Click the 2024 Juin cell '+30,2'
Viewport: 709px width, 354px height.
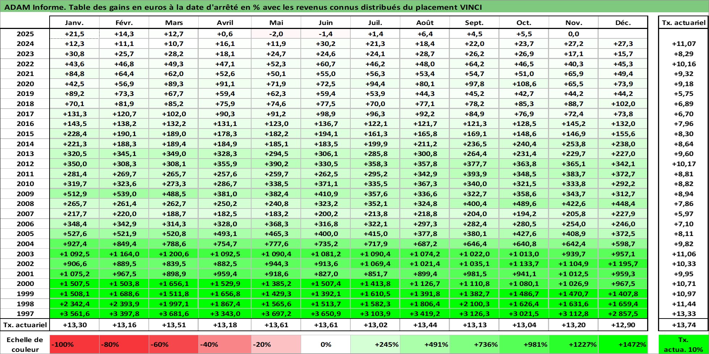click(x=325, y=43)
